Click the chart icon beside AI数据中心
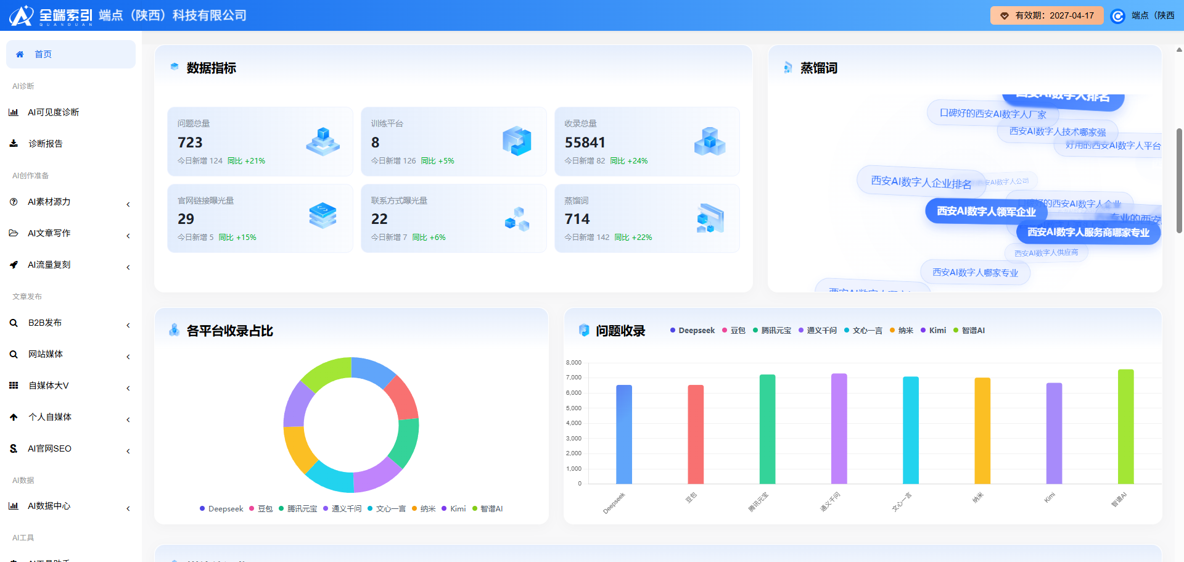The image size is (1184, 562). pyautogui.click(x=14, y=506)
